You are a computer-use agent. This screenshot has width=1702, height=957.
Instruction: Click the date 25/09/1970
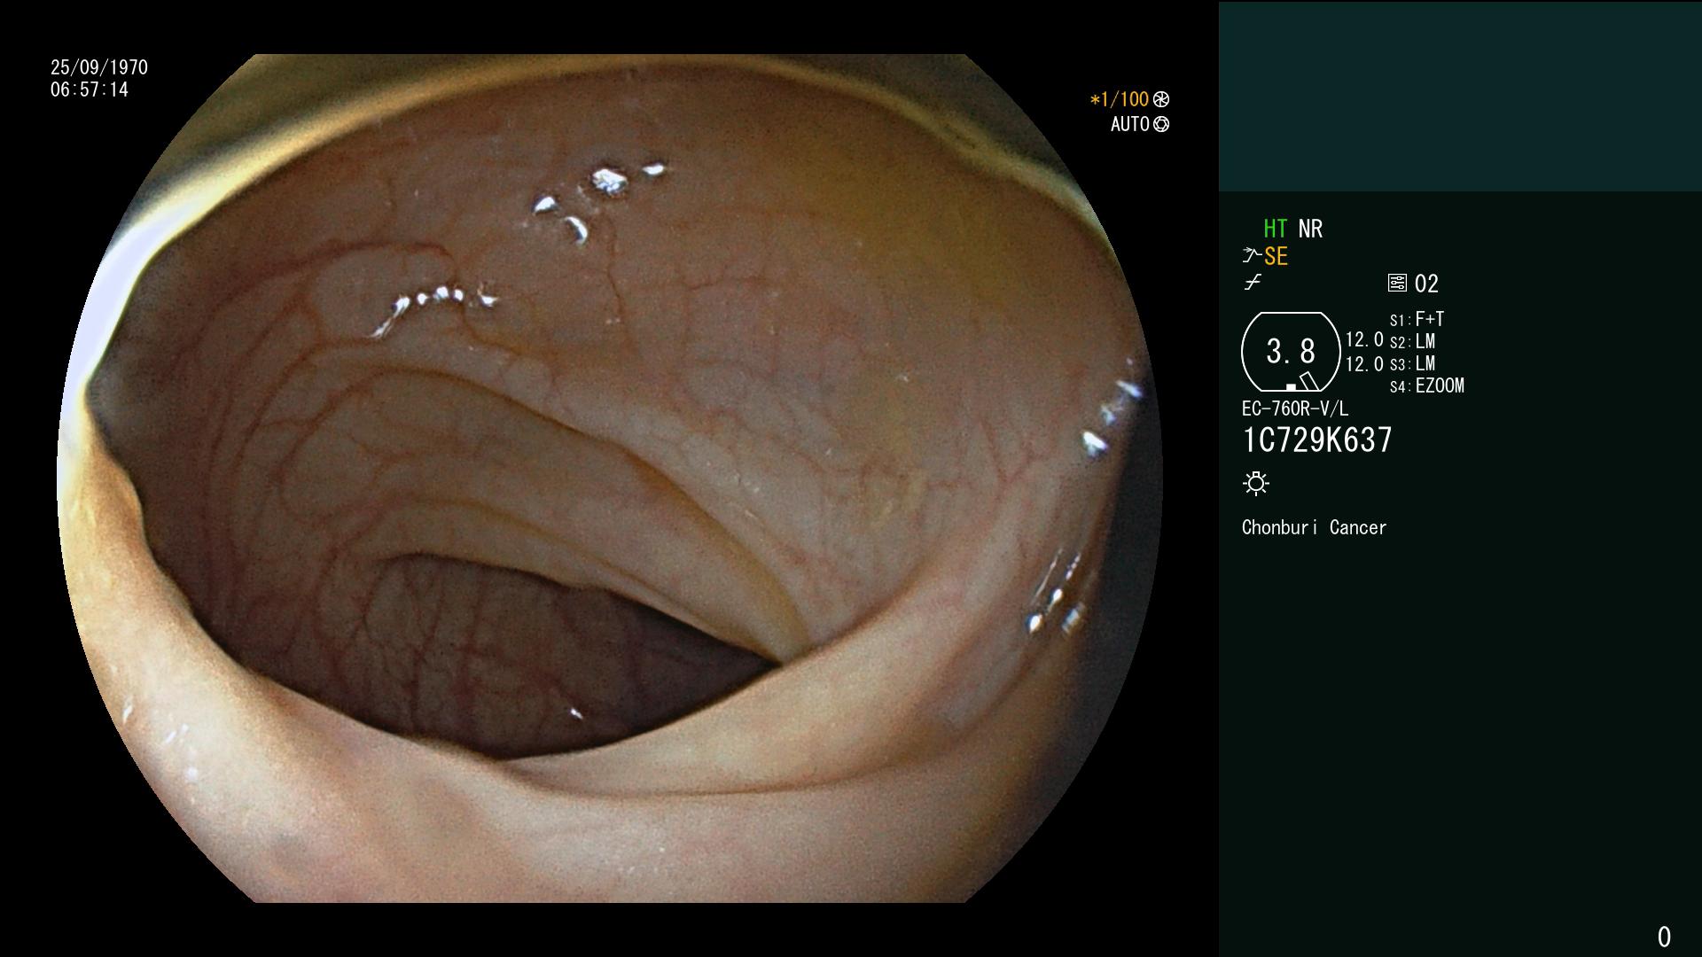pos(99,67)
